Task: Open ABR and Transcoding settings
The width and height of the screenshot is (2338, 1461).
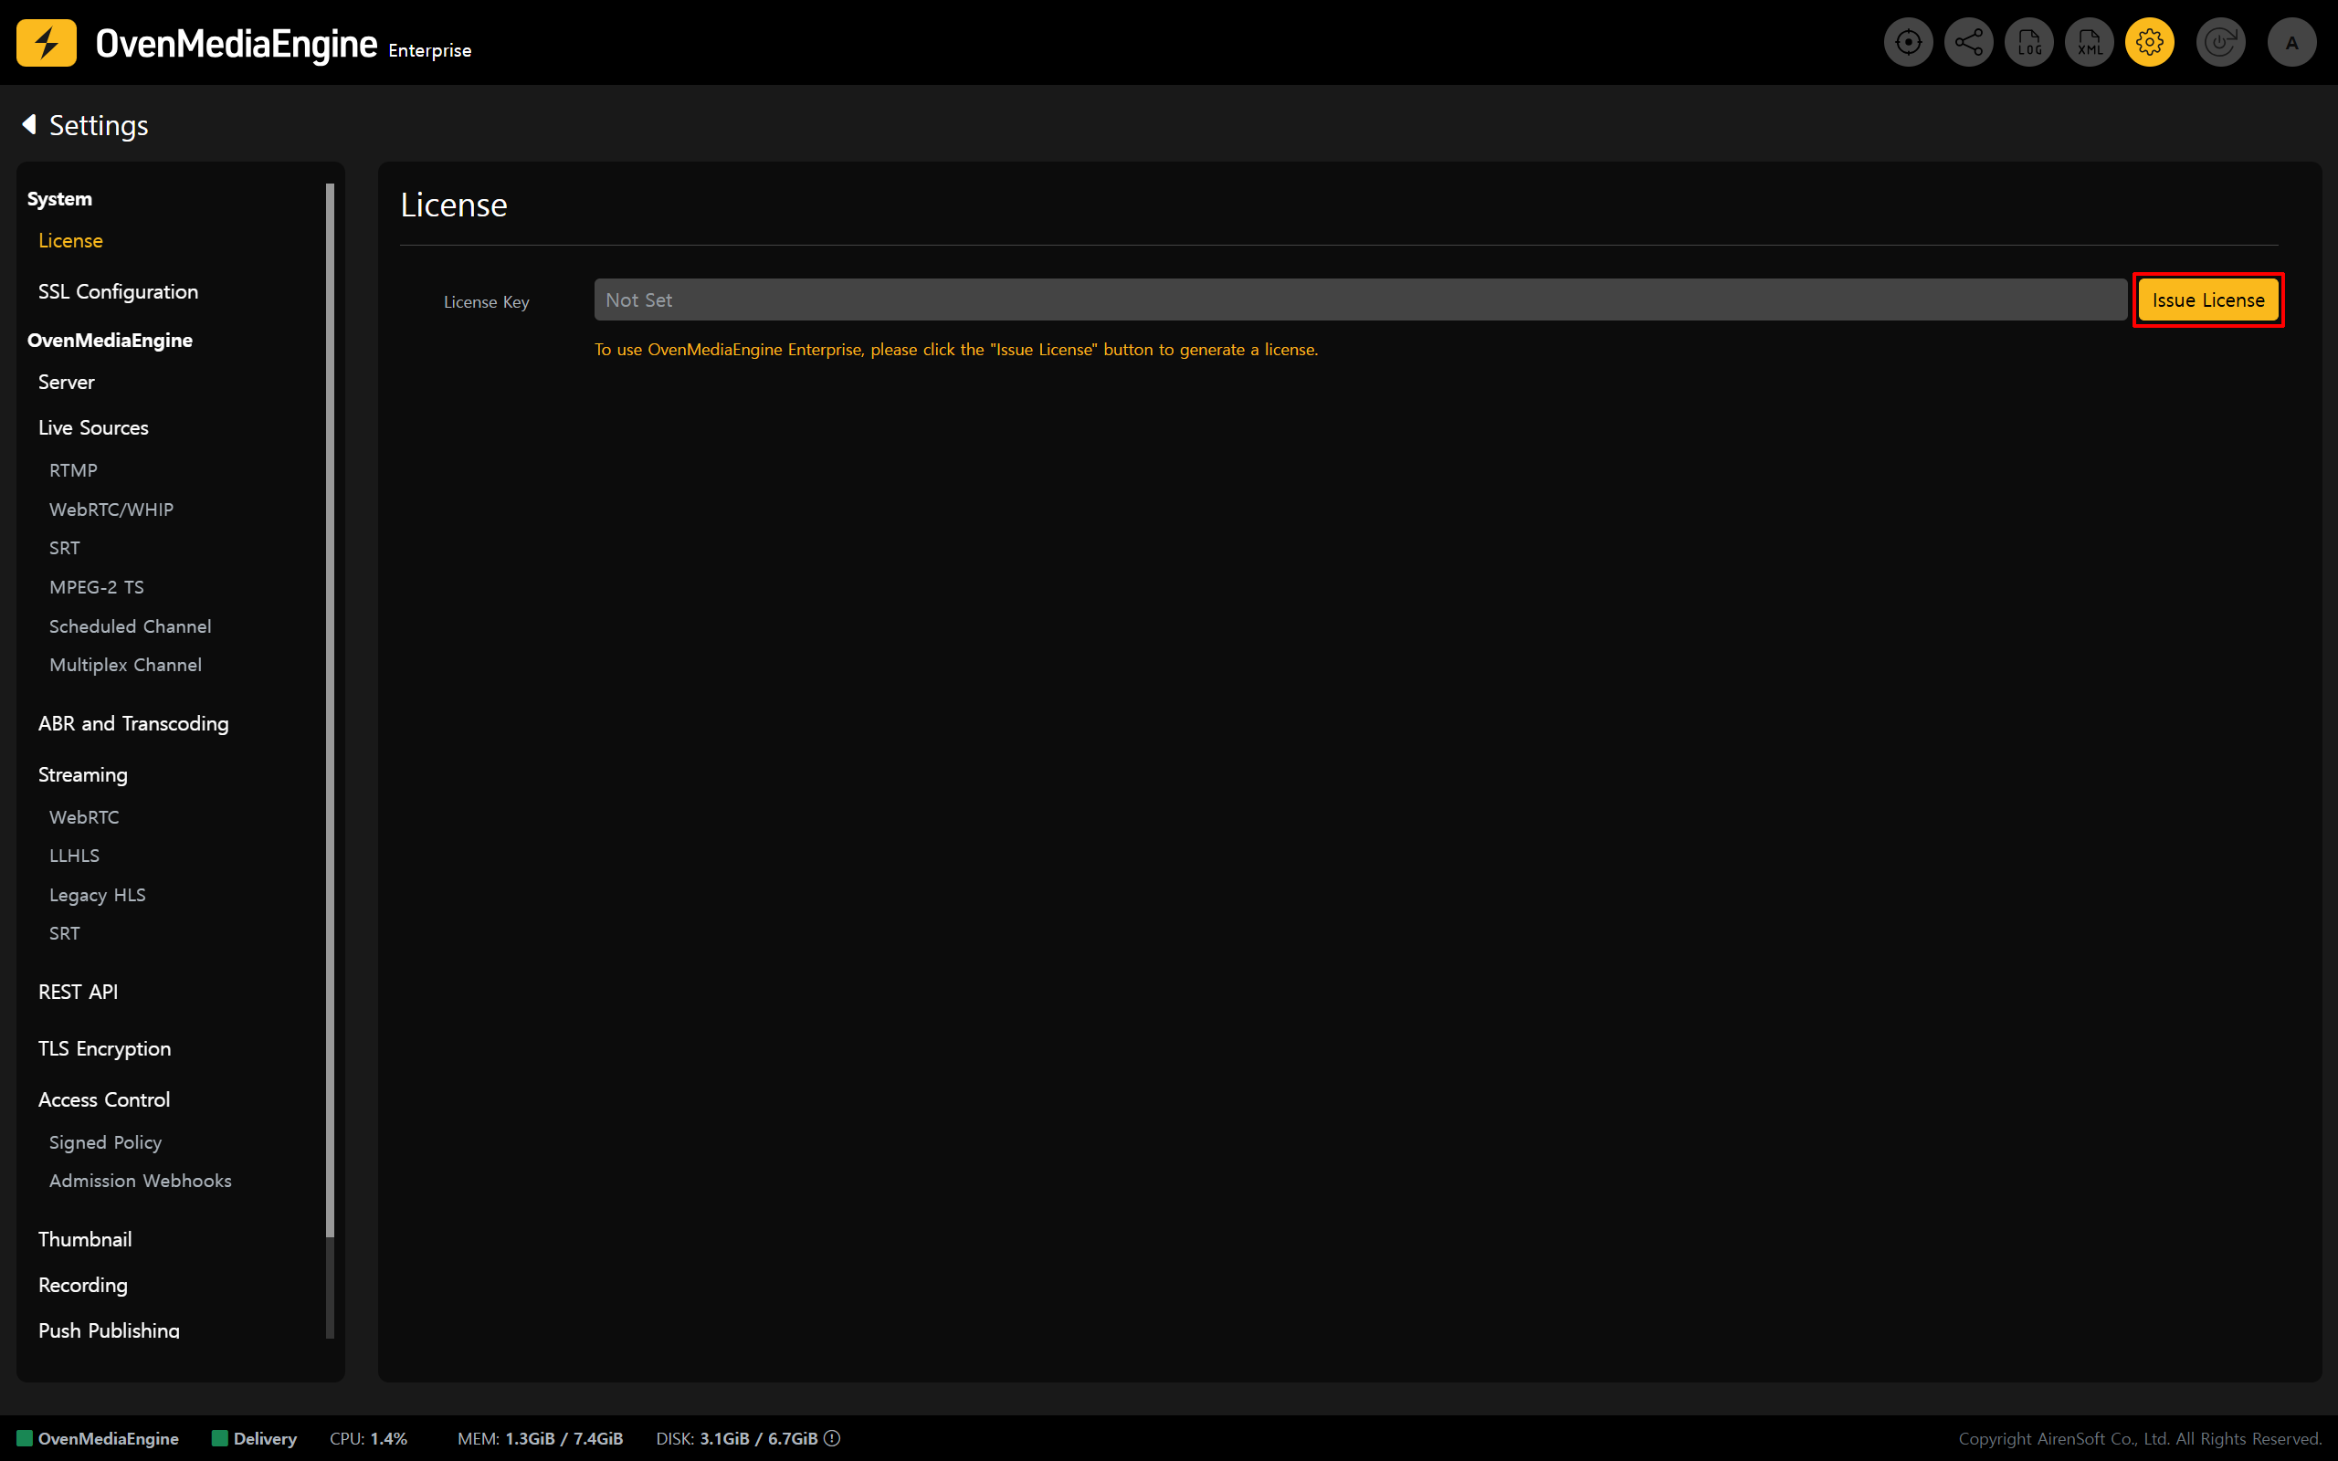Action: pyautogui.click(x=133, y=724)
